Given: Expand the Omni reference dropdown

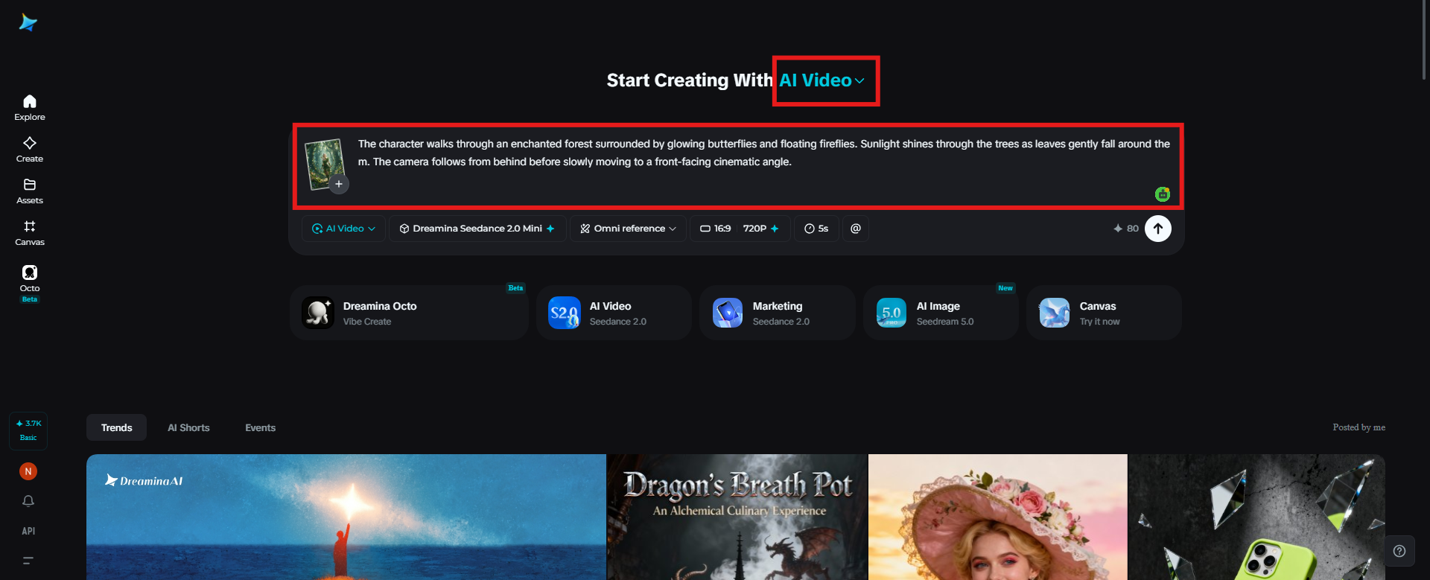Looking at the screenshot, I should click(x=628, y=229).
